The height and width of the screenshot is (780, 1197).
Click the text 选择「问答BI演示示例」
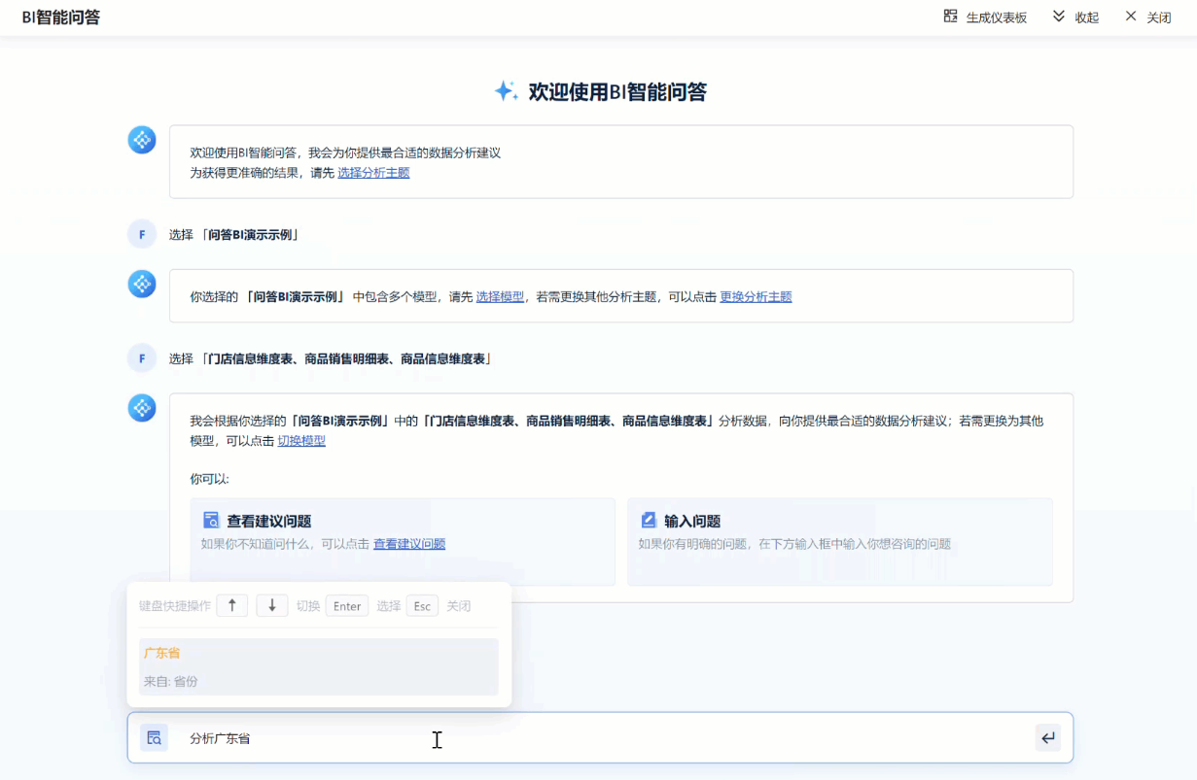click(x=234, y=235)
